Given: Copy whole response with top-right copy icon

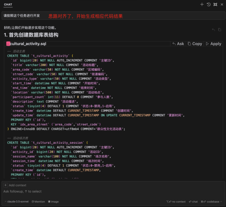Looking at the screenshot, I should 219,30.
